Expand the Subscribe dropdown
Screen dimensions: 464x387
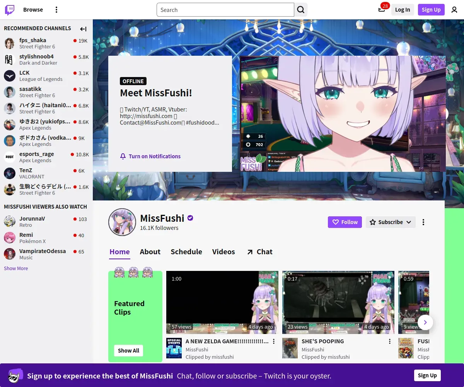[x=391, y=222]
